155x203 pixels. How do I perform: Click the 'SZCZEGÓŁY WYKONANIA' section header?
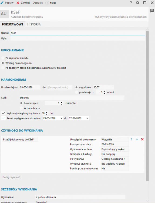pyautogui.click(x=19, y=189)
